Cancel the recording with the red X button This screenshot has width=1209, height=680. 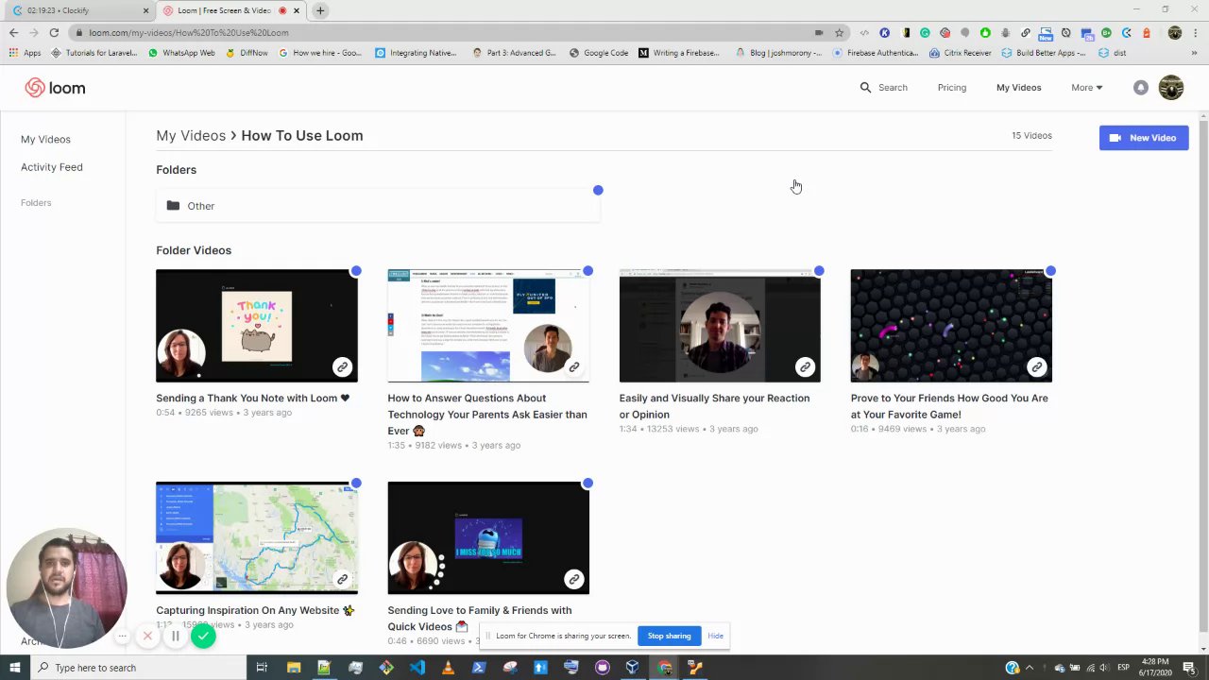click(x=147, y=636)
